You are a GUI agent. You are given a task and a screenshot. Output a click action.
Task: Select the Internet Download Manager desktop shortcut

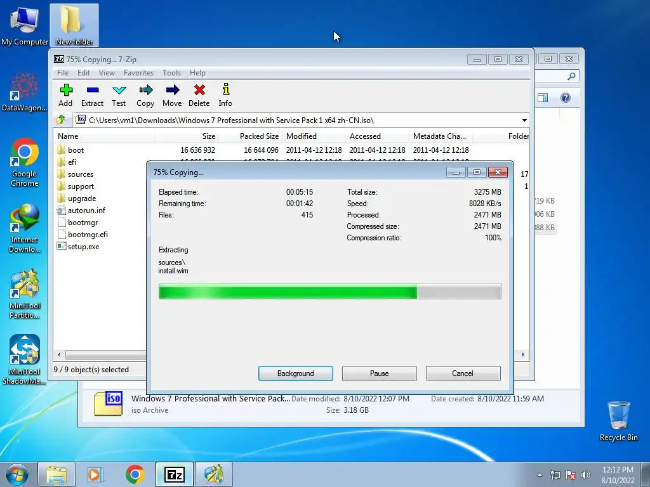point(25,228)
